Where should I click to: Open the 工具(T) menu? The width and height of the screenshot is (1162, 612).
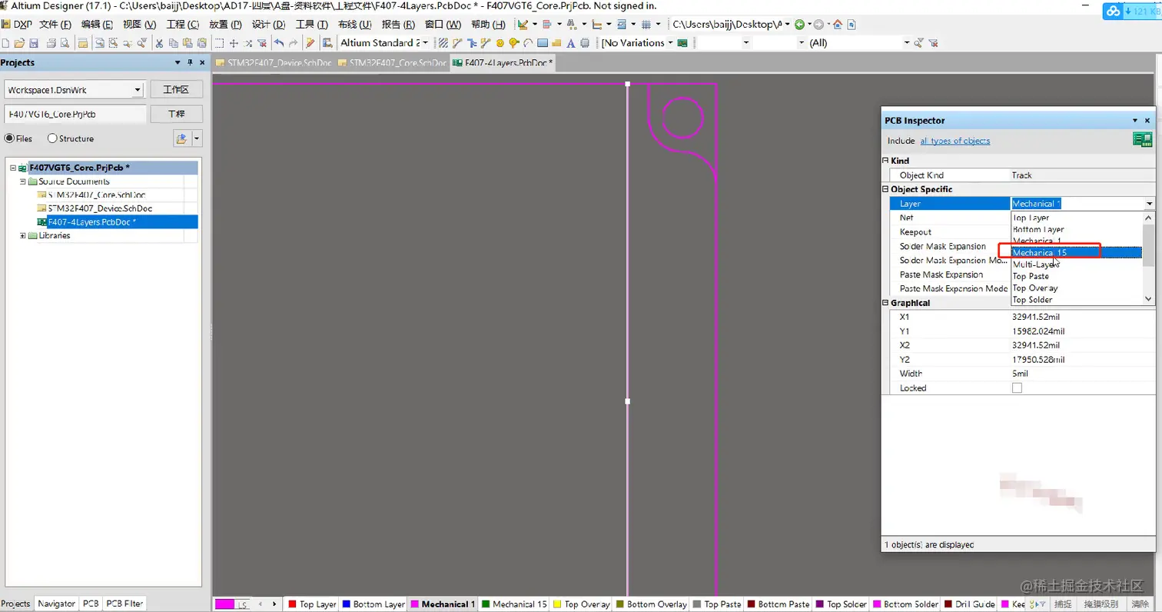pos(312,25)
